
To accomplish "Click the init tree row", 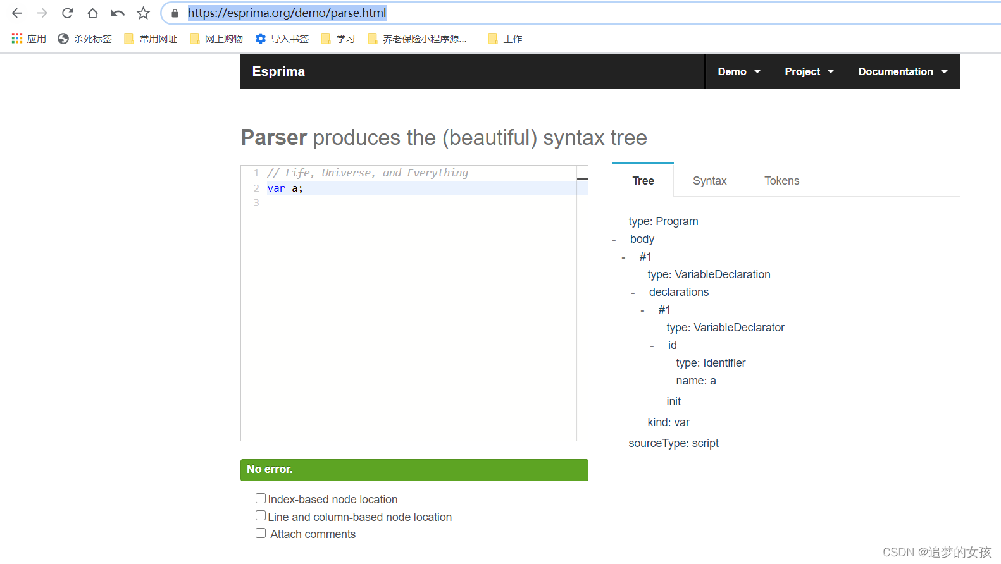I will tap(673, 402).
